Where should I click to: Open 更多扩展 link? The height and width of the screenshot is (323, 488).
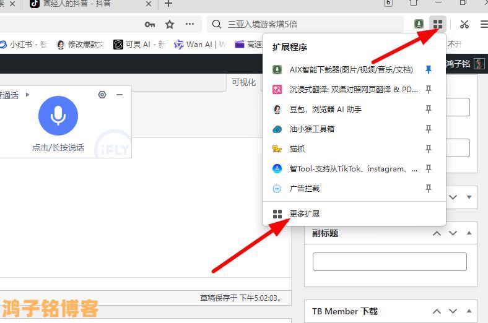point(304,214)
